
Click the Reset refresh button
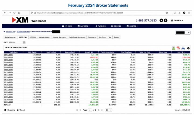[x=21, y=110]
